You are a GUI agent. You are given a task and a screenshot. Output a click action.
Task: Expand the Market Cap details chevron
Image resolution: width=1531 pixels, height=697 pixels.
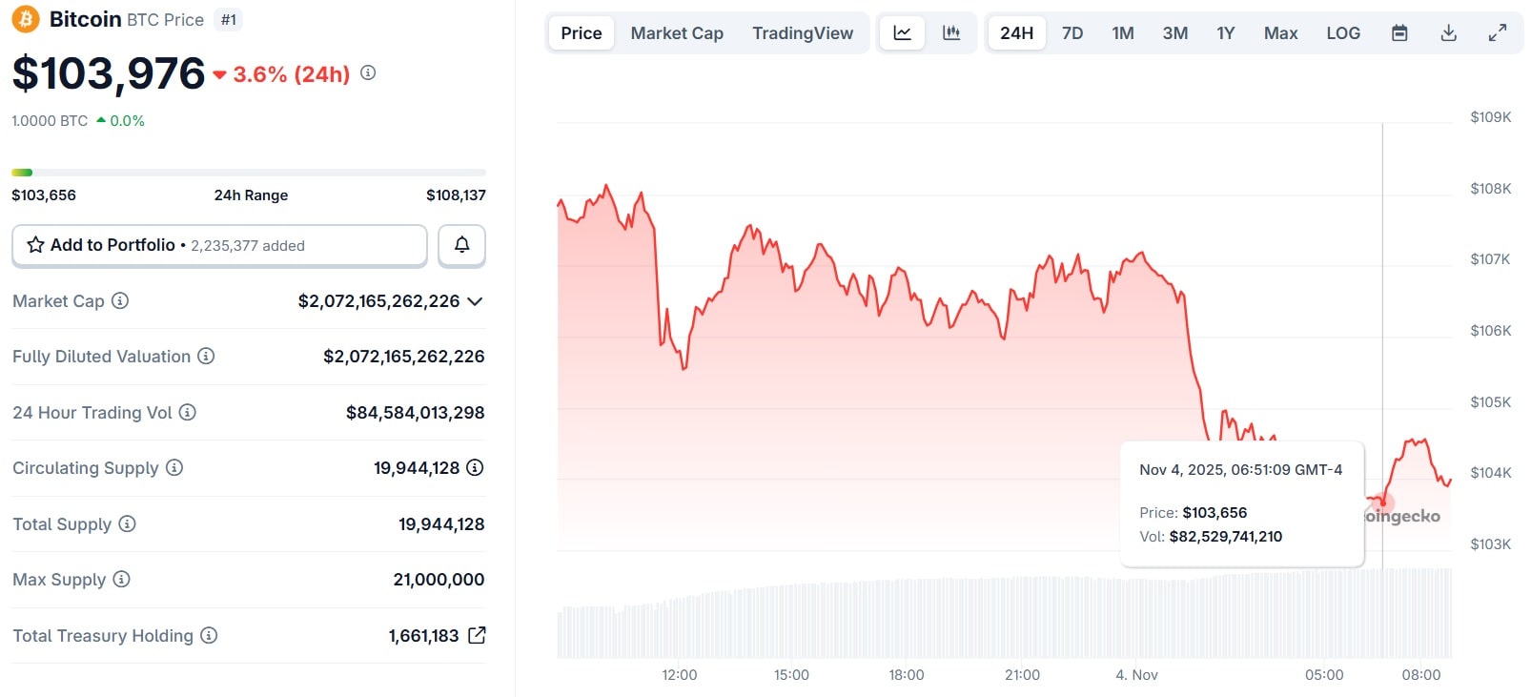click(x=475, y=301)
